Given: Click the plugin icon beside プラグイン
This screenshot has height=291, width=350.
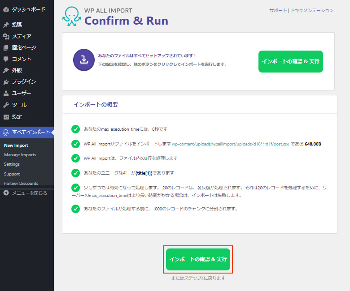Looking at the screenshot, I should [x=6, y=82].
